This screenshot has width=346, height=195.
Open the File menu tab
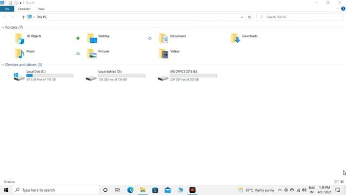[x=7, y=9]
